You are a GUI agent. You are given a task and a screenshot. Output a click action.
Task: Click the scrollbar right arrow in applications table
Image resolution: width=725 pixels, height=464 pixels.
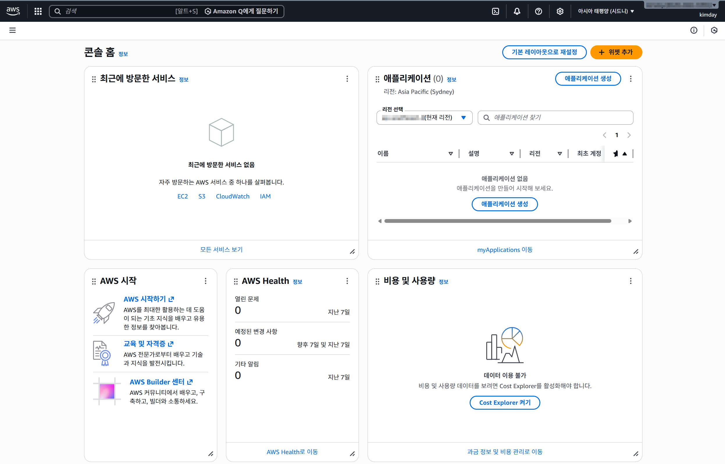click(x=630, y=221)
